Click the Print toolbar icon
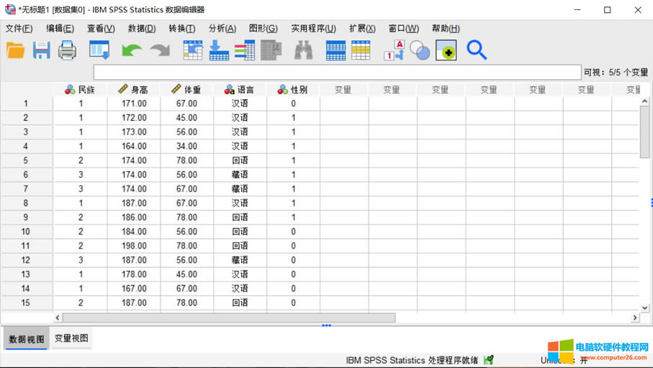Screen dimensions: 653x368 tap(67, 50)
